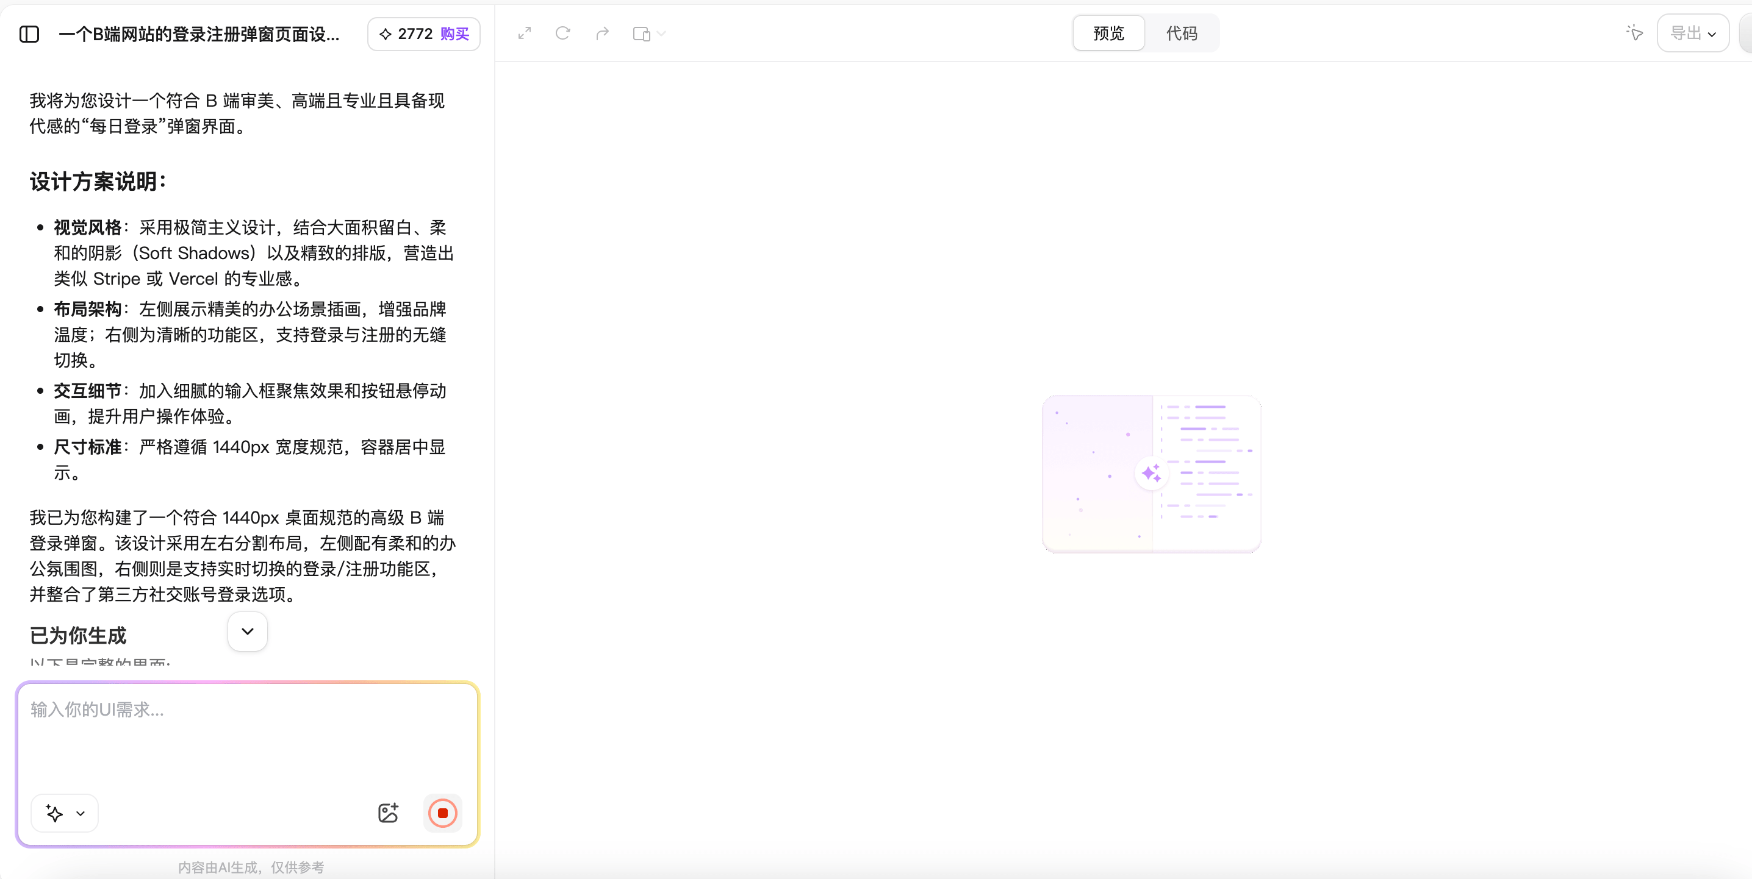
Task: Click the refresh preview icon
Action: point(562,34)
